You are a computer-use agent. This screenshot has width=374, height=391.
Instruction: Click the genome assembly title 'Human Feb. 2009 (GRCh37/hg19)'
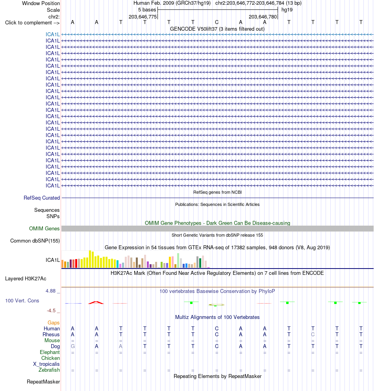pyautogui.click(x=172, y=3)
